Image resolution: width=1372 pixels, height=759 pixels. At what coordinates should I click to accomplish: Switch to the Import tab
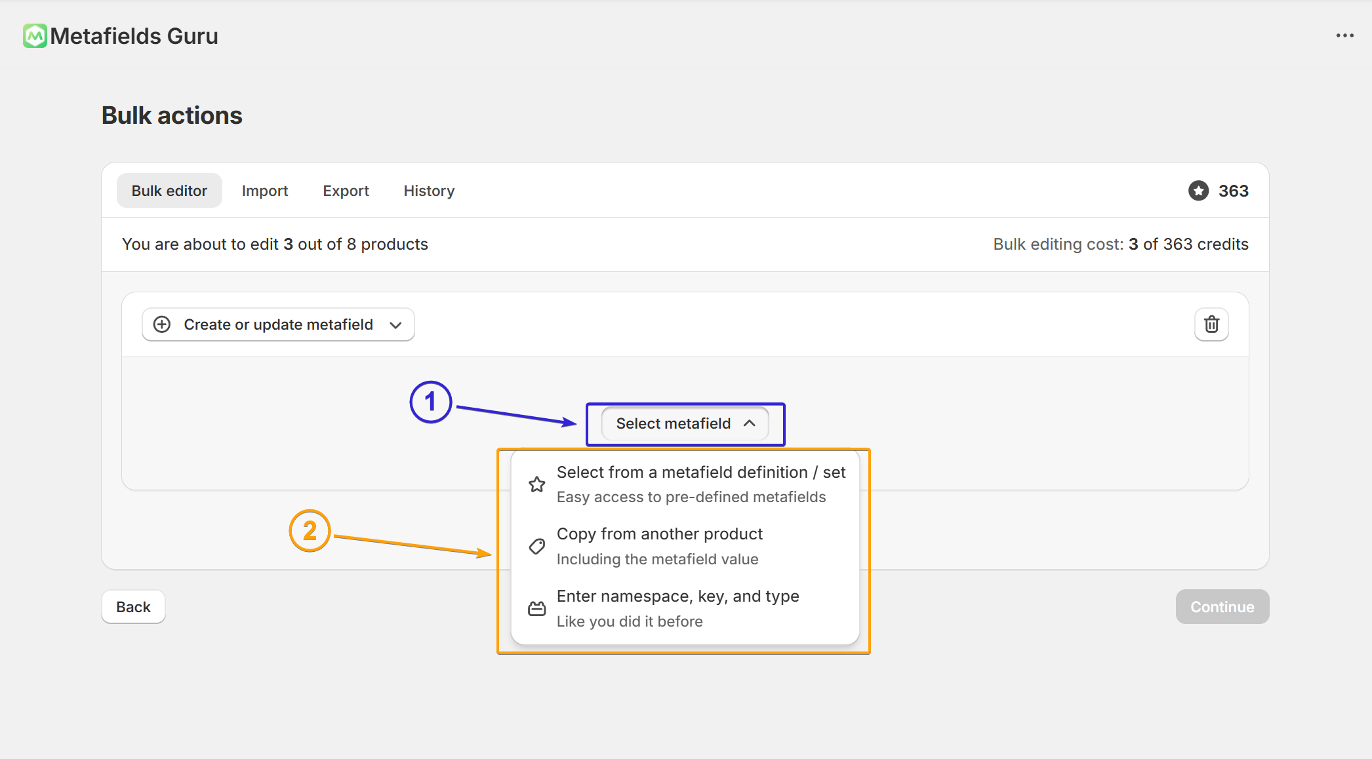click(x=264, y=191)
